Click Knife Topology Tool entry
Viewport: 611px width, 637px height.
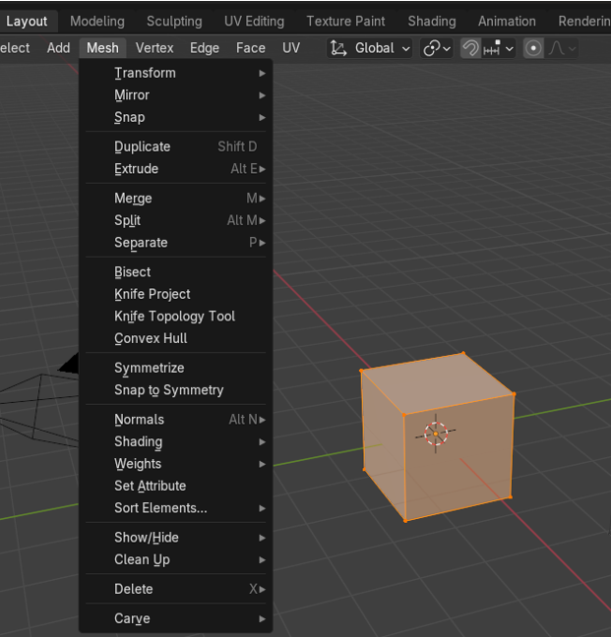175,317
